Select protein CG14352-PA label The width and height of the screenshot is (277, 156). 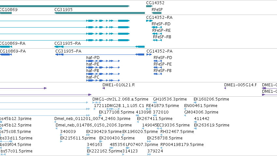159,51
